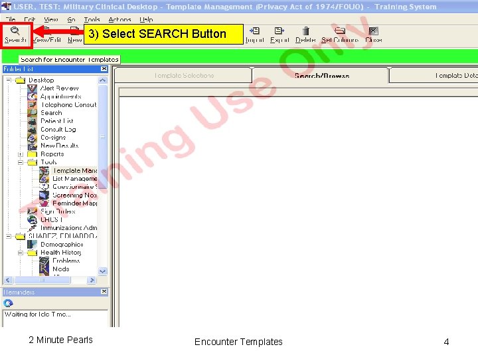Open the Actions menu
The width and height of the screenshot is (478, 359).
pyautogui.click(x=119, y=19)
